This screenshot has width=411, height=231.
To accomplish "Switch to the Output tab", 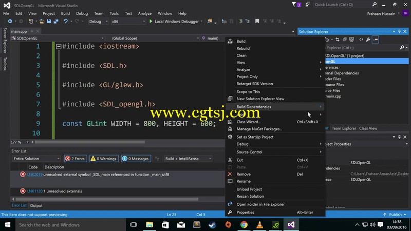I will click(36, 206).
